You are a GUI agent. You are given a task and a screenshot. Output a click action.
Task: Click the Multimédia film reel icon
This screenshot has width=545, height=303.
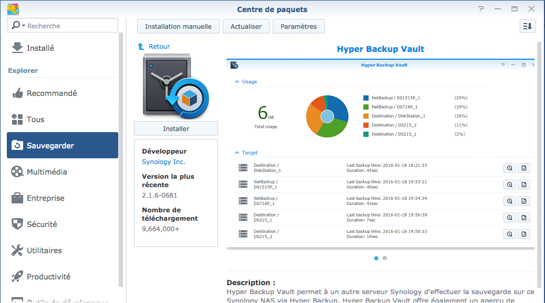[x=17, y=171]
